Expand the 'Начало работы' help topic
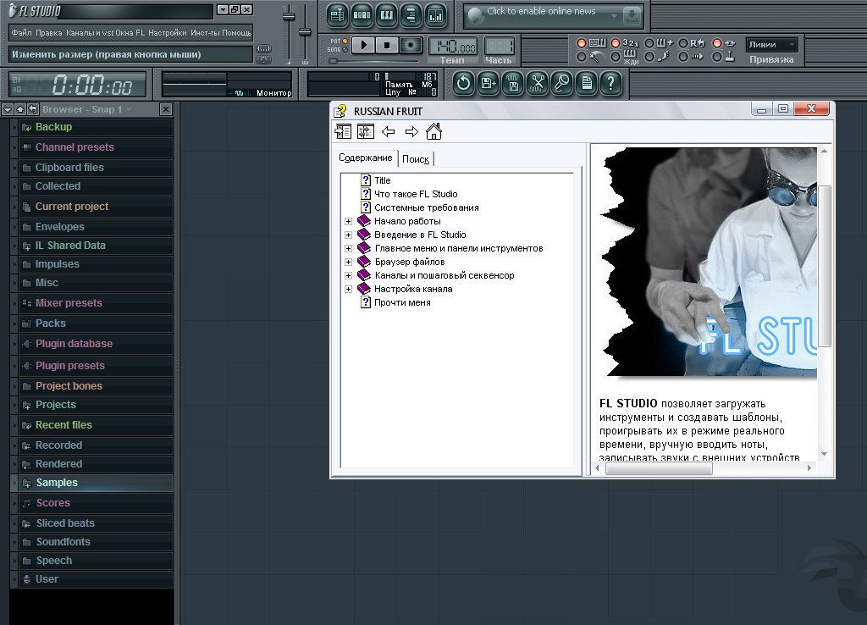The image size is (867, 625). pos(348,221)
